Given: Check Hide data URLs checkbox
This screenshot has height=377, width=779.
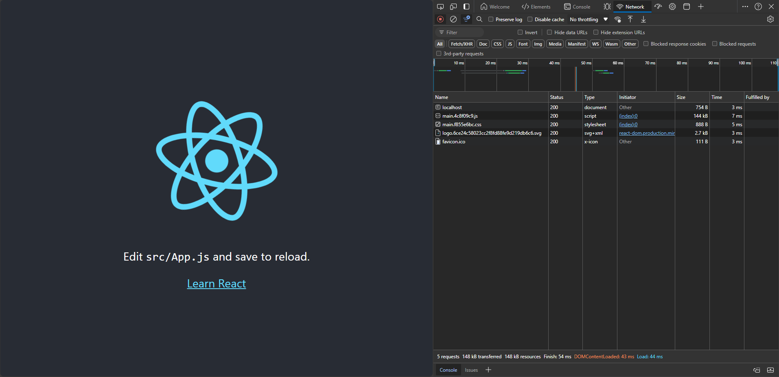Looking at the screenshot, I should coord(549,32).
